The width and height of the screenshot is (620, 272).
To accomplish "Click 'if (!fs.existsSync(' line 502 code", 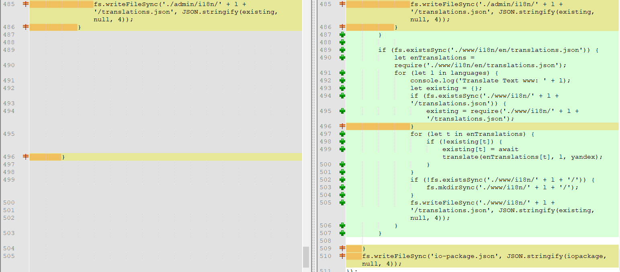I will pyautogui.click(x=502, y=180).
